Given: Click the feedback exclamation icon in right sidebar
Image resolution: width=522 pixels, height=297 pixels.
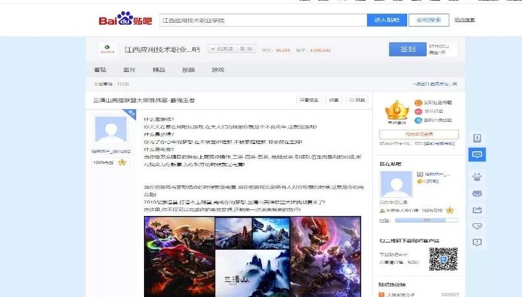Looking at the screenshot, I should [477, 243].
